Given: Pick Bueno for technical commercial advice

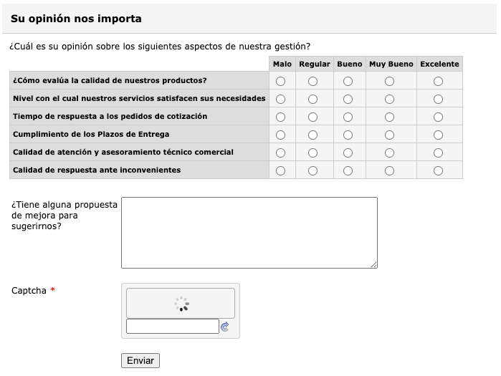Looking at the screenshot, I should tap(348, 153).
